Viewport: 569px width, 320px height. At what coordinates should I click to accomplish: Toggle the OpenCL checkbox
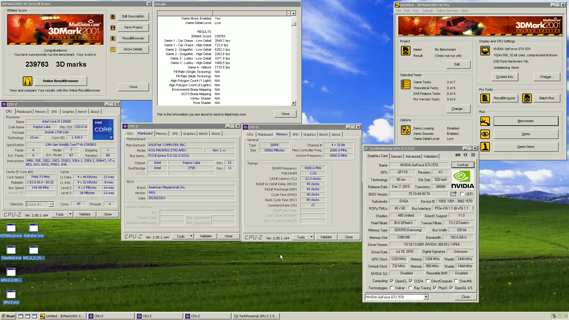(392, 281)
